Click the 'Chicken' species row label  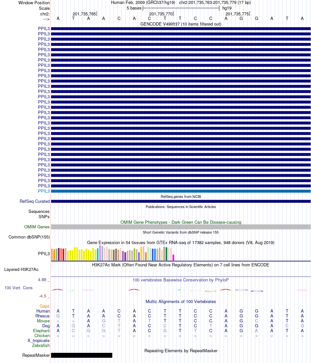pyautogui.click(x=42, y=336)
